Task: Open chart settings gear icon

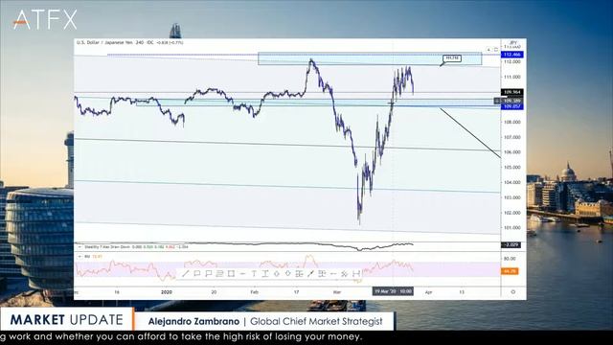Action: (x=513, y=291)
